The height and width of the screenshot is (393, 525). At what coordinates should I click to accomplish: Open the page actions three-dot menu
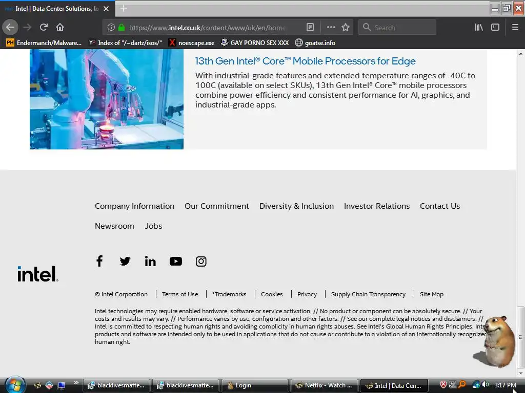[x=331, y=28]
